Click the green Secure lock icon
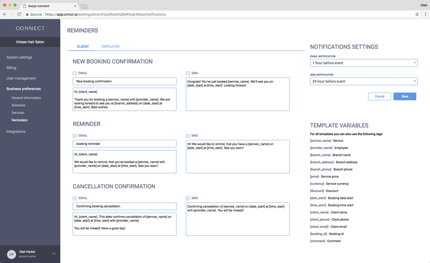430x263 pixels. point(27,14)
